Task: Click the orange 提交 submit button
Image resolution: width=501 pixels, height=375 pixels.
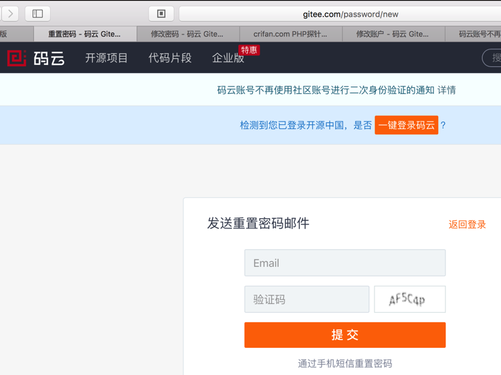Action: click(345, 334)
